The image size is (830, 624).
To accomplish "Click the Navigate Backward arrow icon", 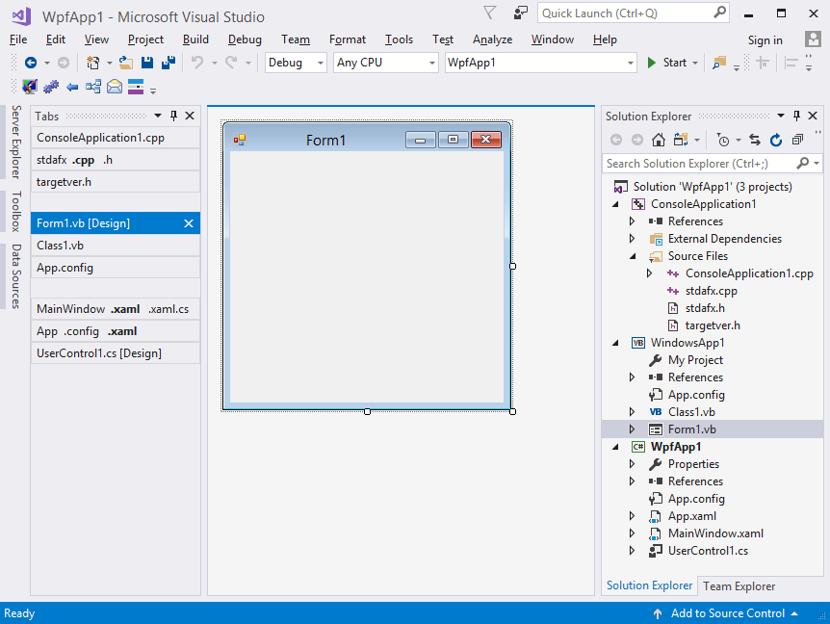I will 31,63.
